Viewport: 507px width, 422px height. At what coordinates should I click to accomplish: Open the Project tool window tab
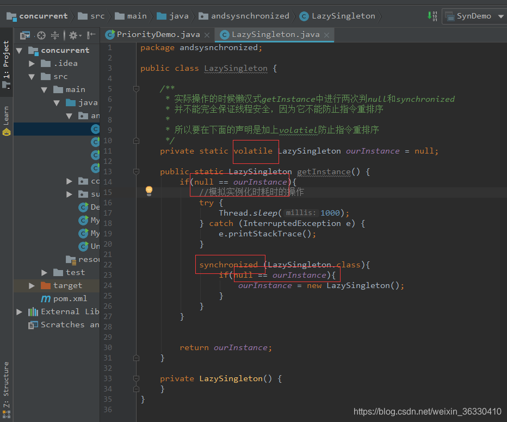[6, 63]
